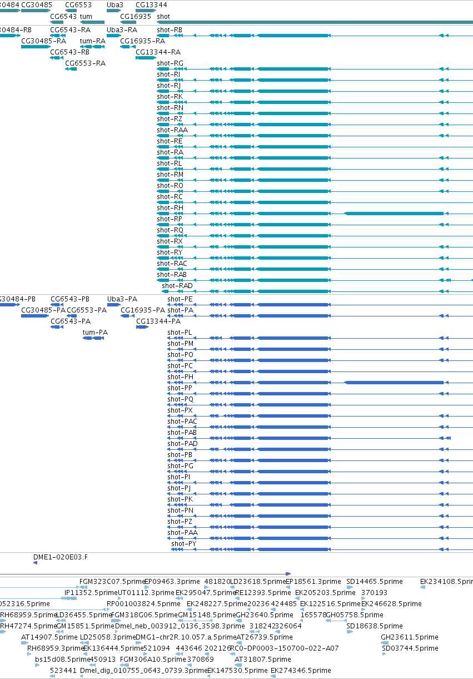
Task: Click protein label CG13344-PA
Action: click(x=158, y=321)
